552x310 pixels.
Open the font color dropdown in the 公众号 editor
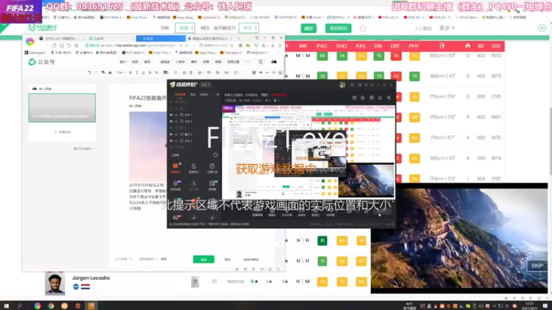pos(157,72)
